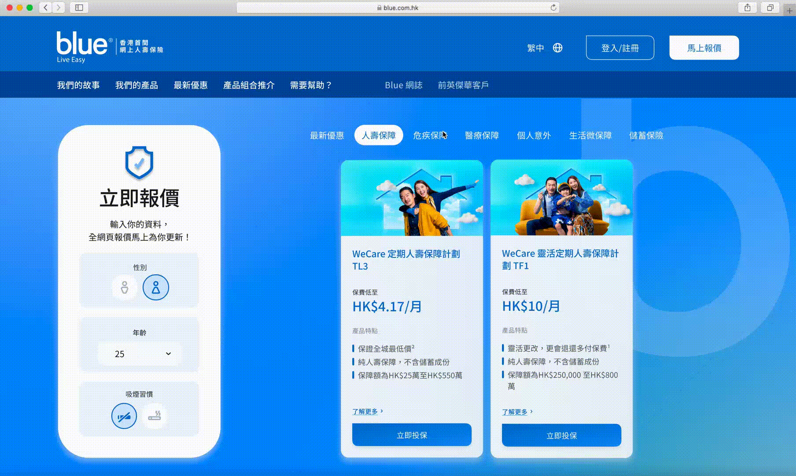
Task: Click HK$4.17/月 premium text
Action: (387, 306)
